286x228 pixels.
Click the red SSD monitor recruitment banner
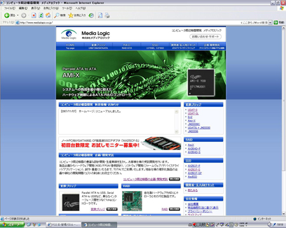pos(120,143)
